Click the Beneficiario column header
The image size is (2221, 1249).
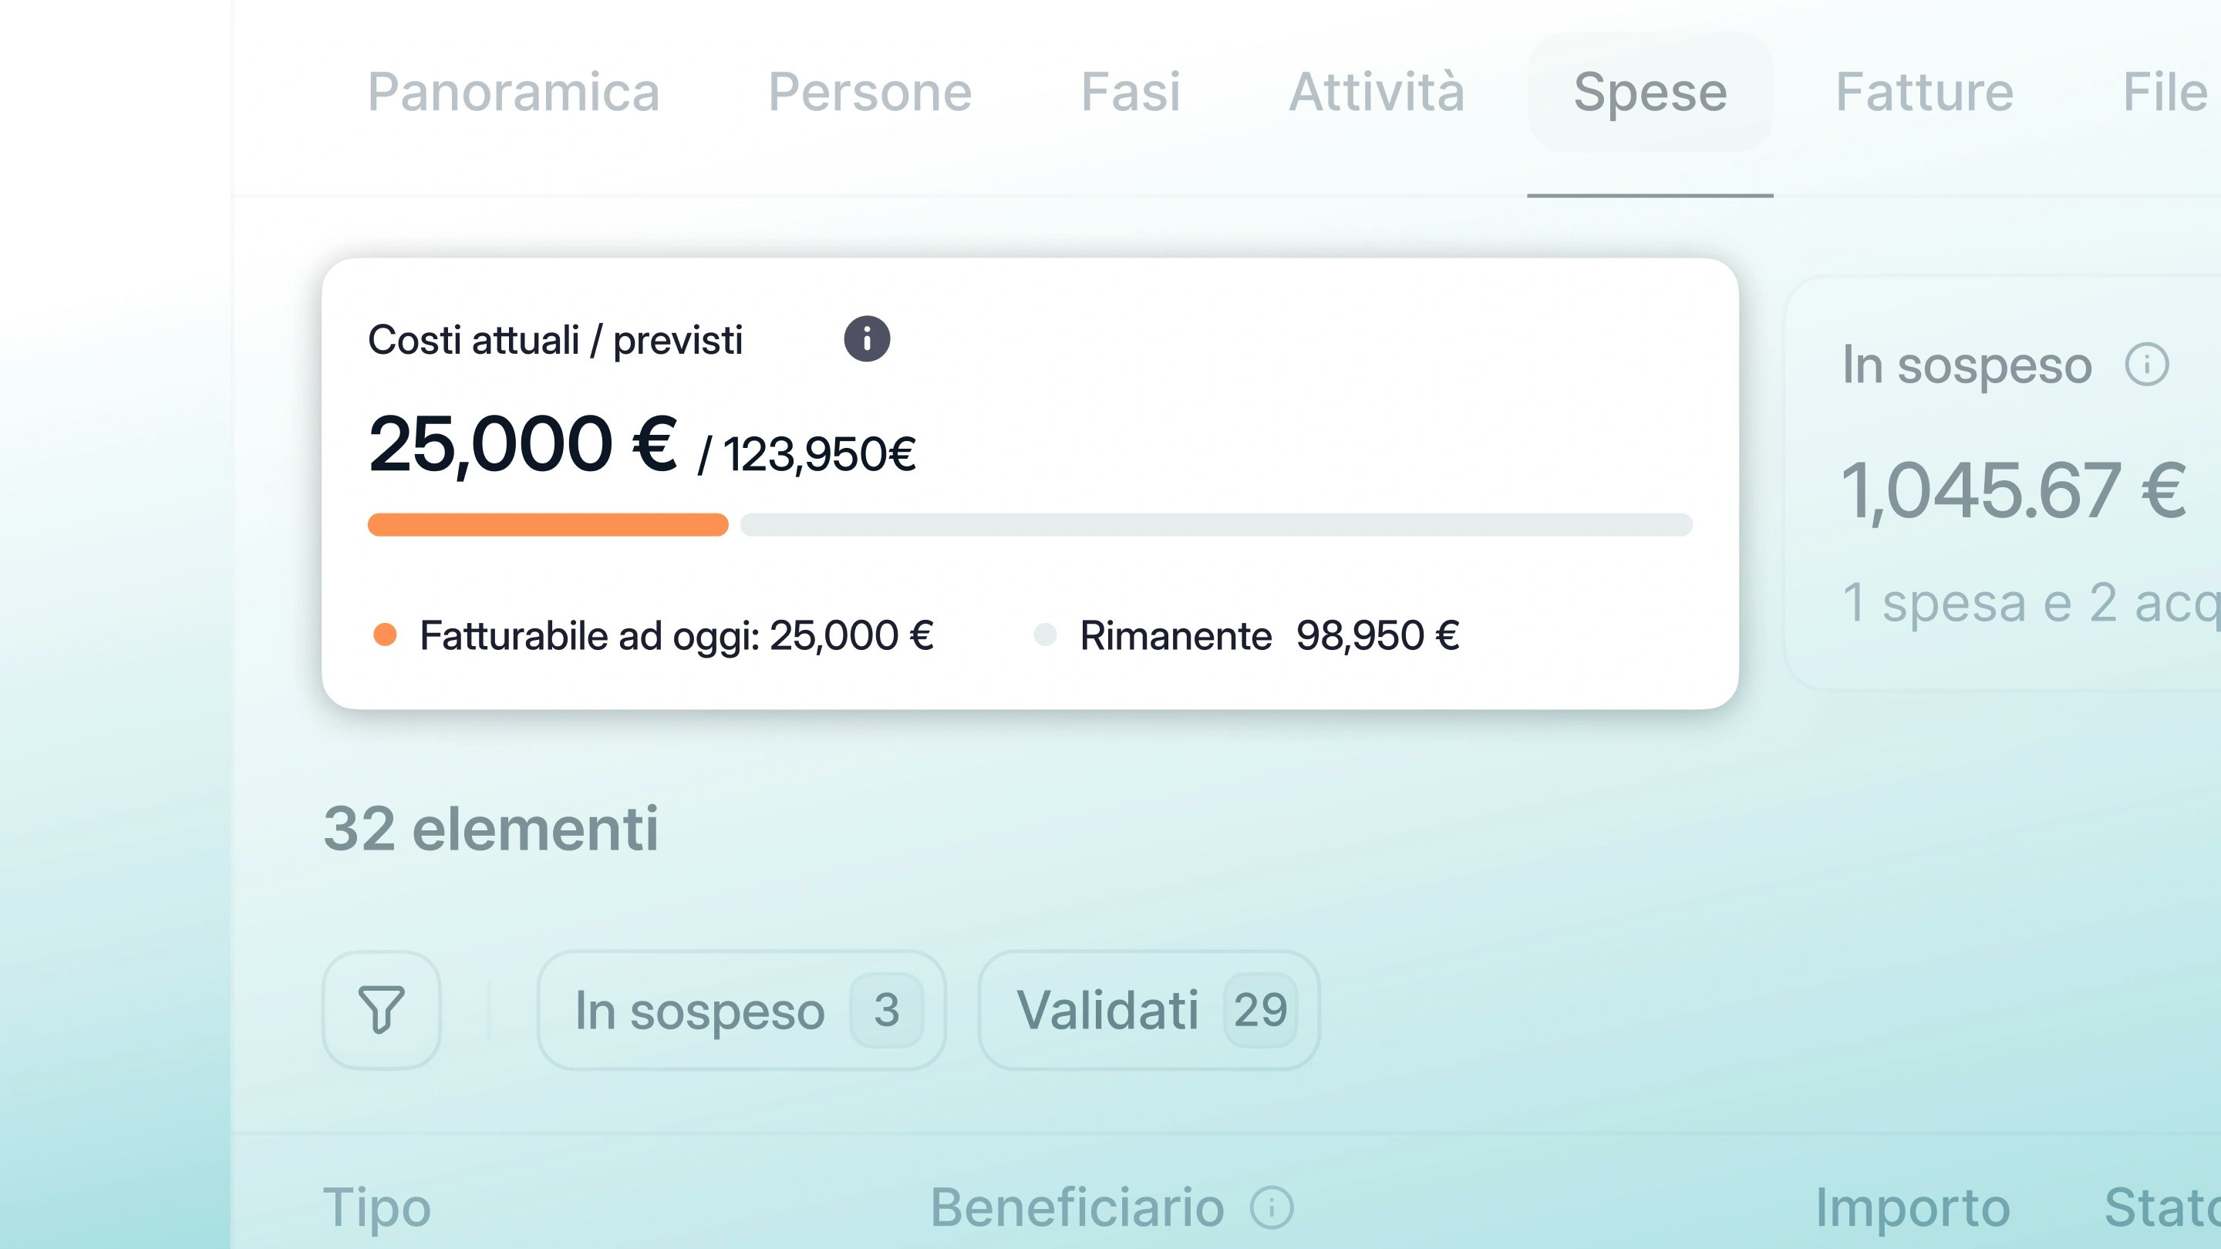coord(1077,1207)
